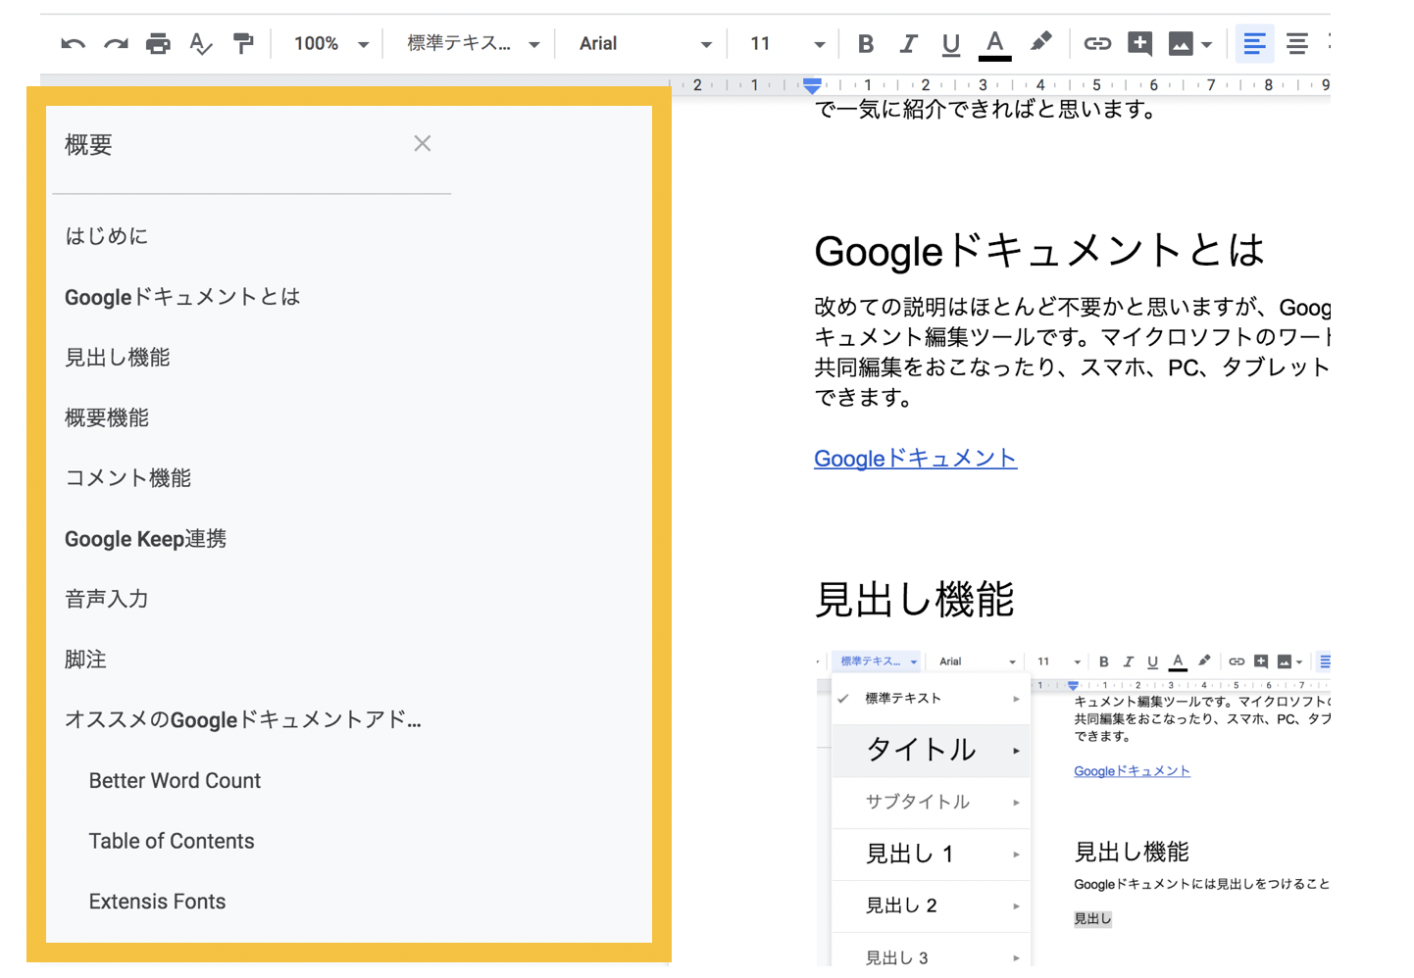Click the embedded screenshot's insert link icon

(1237, 661)
